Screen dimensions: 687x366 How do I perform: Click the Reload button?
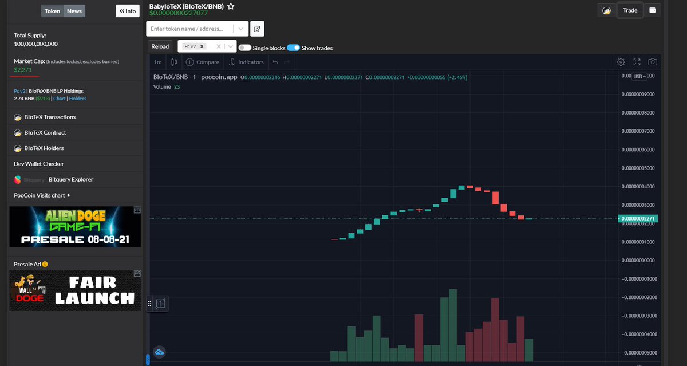160,46
